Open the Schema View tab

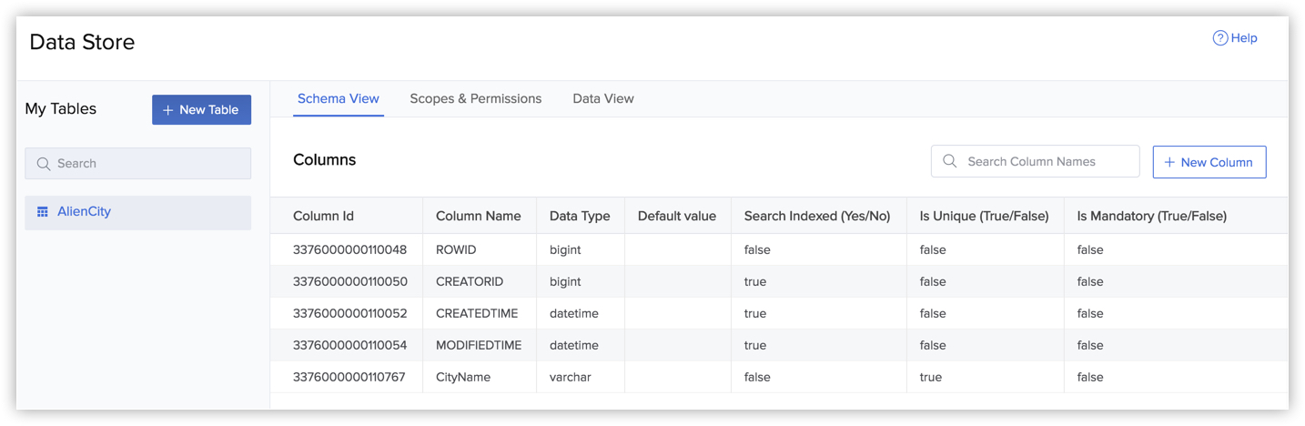(x=339, y=98)
